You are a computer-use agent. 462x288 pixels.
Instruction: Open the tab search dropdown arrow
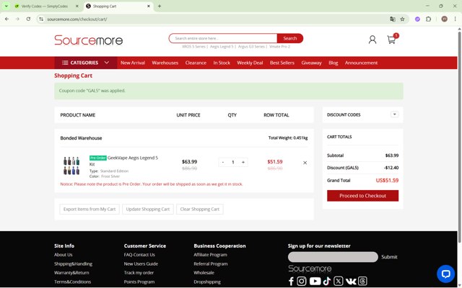(6, 6)
